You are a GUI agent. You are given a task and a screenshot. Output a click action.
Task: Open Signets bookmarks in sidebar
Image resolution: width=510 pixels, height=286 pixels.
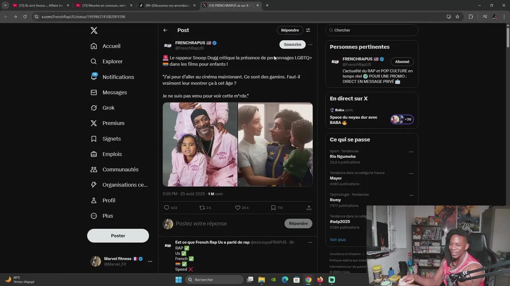pyautogui.click(x=106, y=139)
